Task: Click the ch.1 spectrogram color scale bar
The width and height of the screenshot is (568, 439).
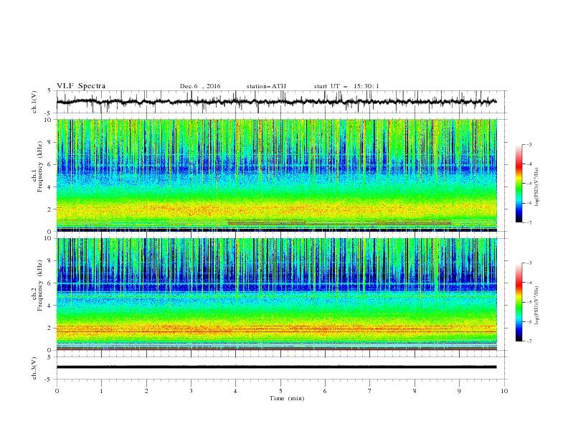Action: [519, 184]
